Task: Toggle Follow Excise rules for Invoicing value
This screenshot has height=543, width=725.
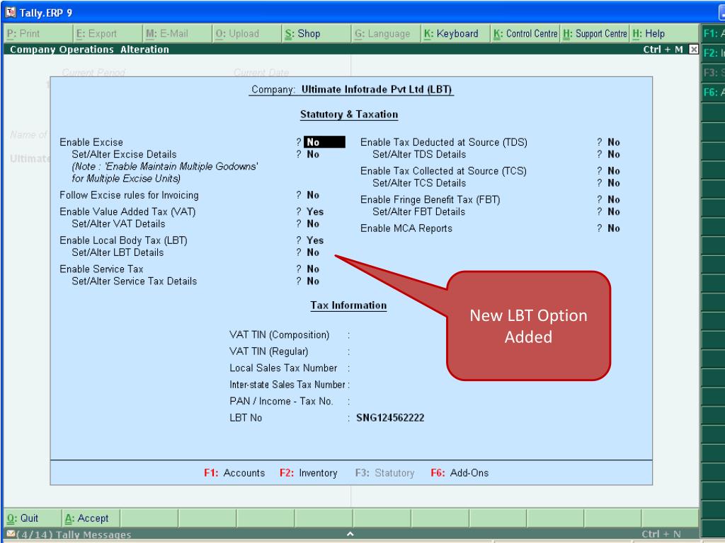Action: 313,195
